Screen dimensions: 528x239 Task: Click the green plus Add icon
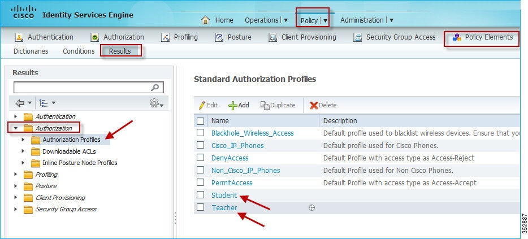(232, 105)
